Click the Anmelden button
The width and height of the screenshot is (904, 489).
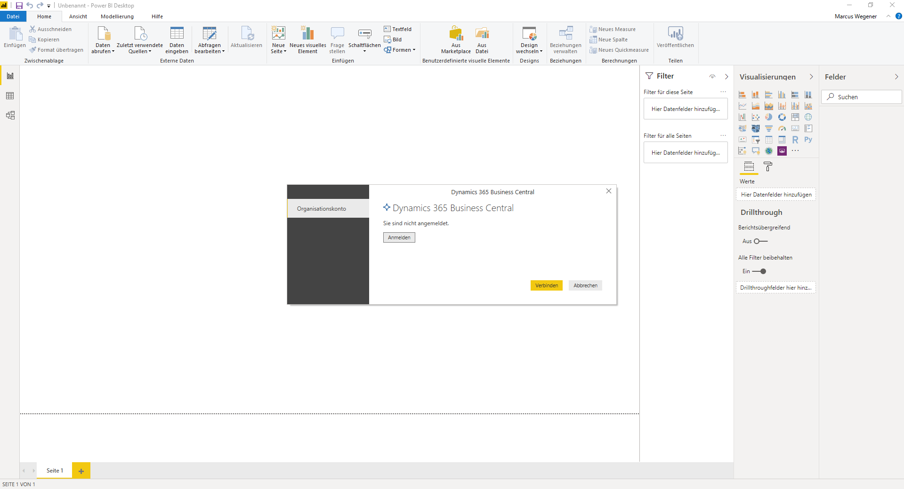point(399,237)
